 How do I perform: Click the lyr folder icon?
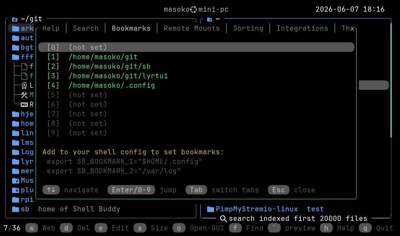point(16,162)
